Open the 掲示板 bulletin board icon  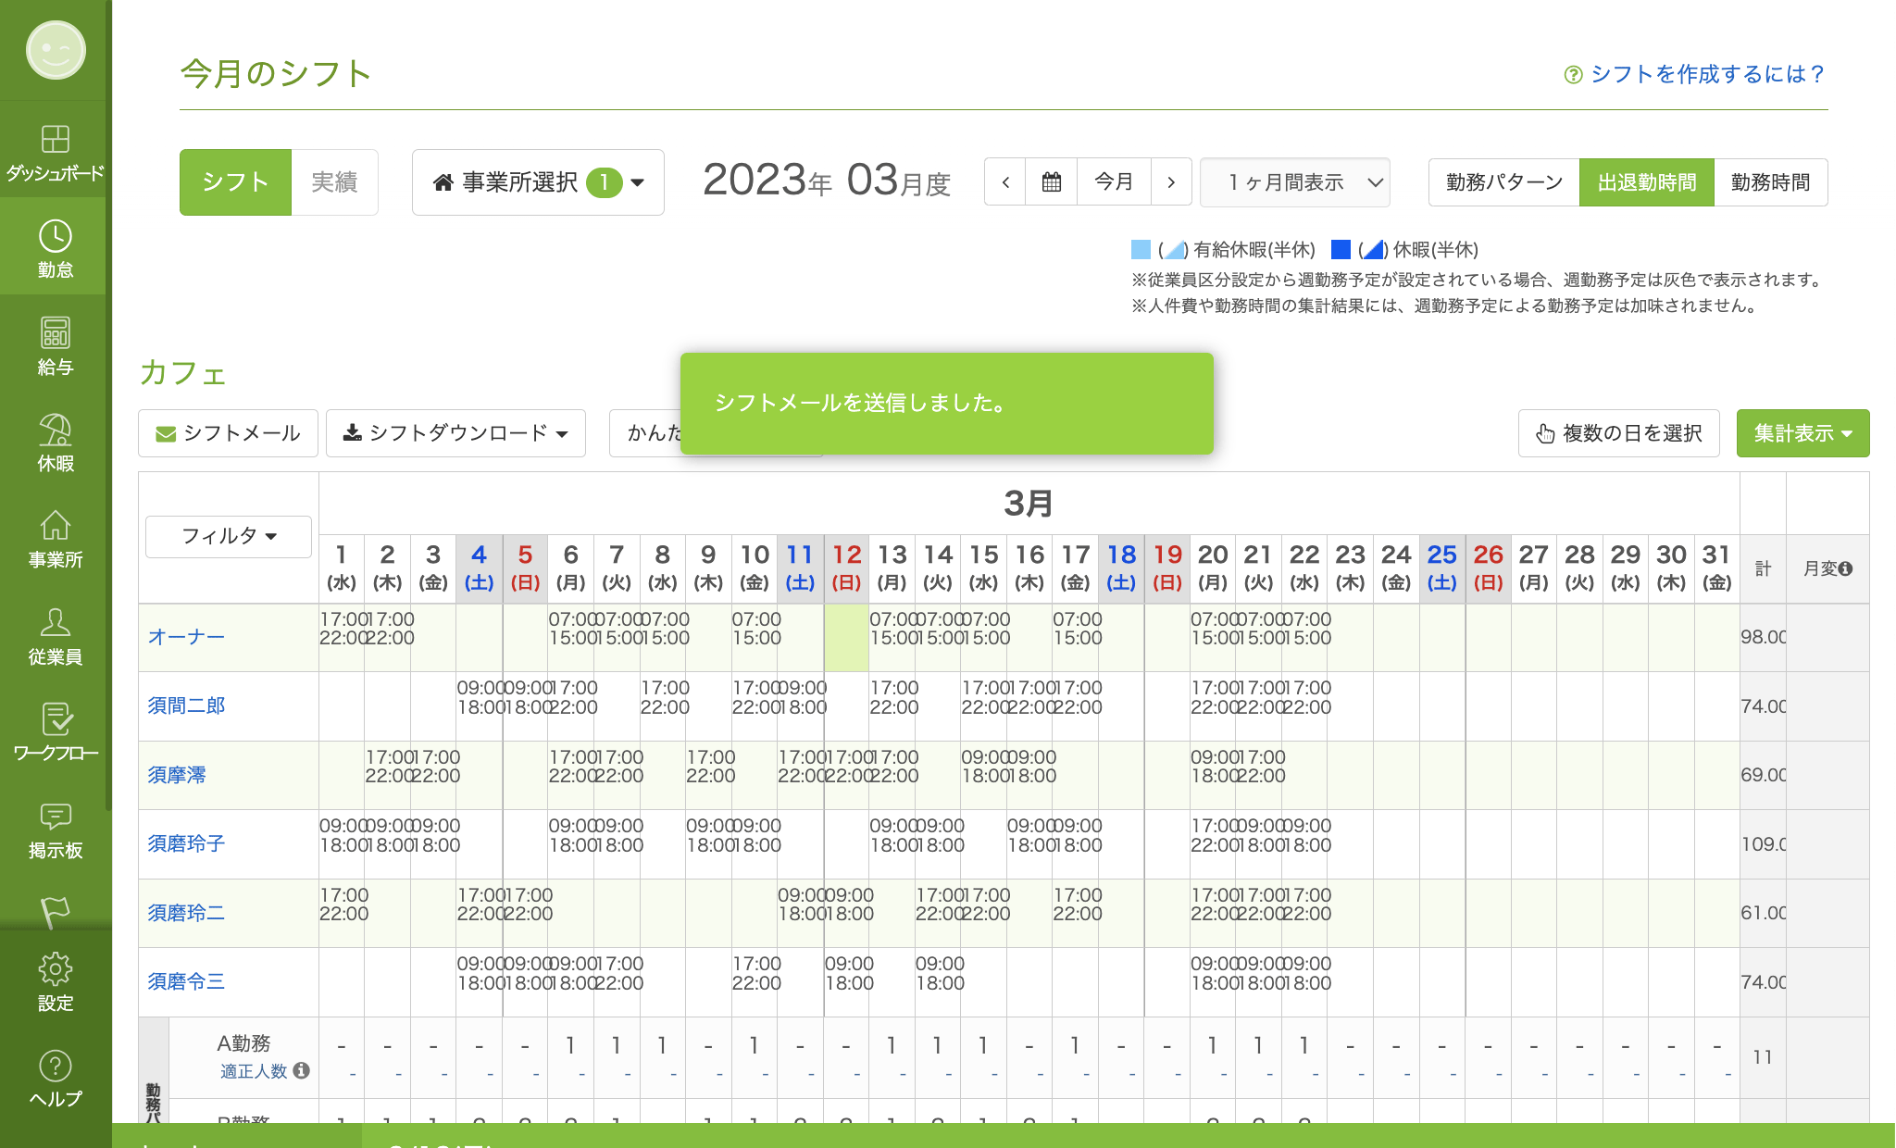(x=55, y=830)
